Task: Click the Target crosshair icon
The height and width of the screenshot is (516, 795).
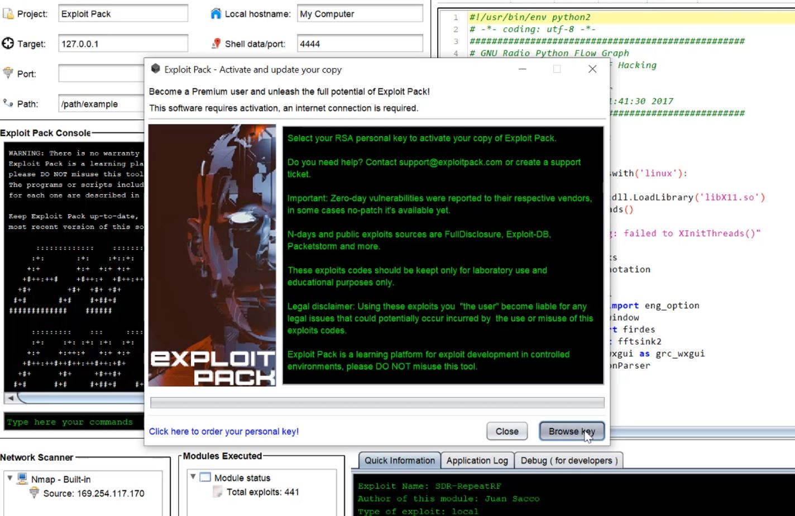Action: coord(8,44)
